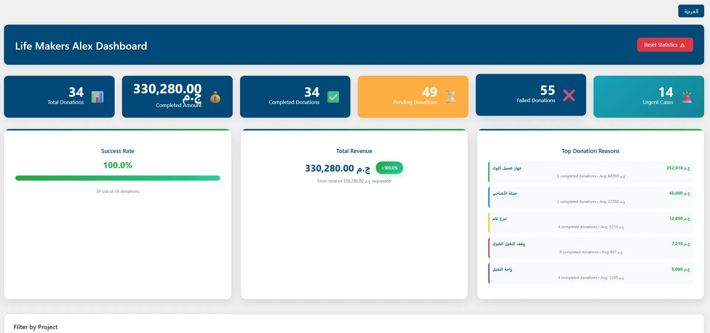
Task: Click the red X icon on Failed Donations
Action: coord(569,95)
